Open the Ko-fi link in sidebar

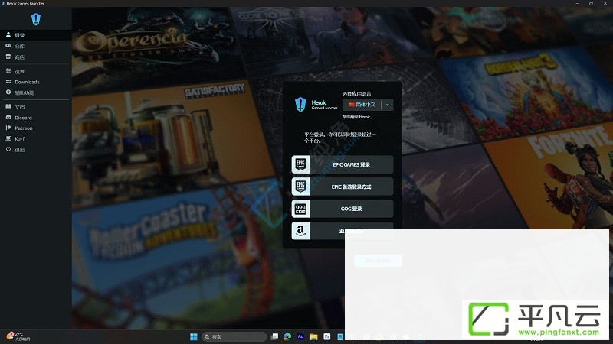point(35,138)
